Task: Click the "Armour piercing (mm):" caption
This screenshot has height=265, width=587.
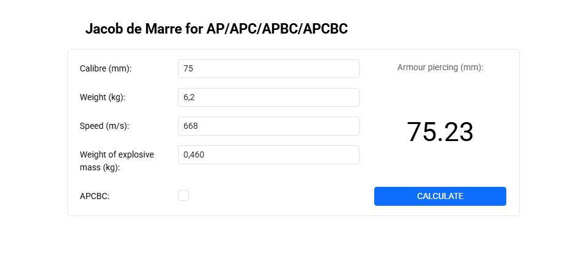Action: [440, 67]
